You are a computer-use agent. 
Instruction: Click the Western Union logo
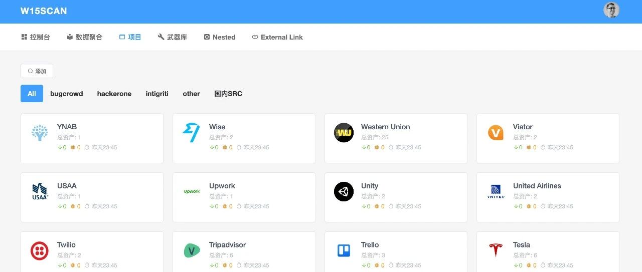click(x=344, y=133)
